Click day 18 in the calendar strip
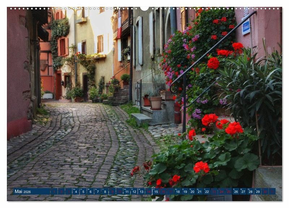This screenshot has width=289, height=208. [177, 192]
